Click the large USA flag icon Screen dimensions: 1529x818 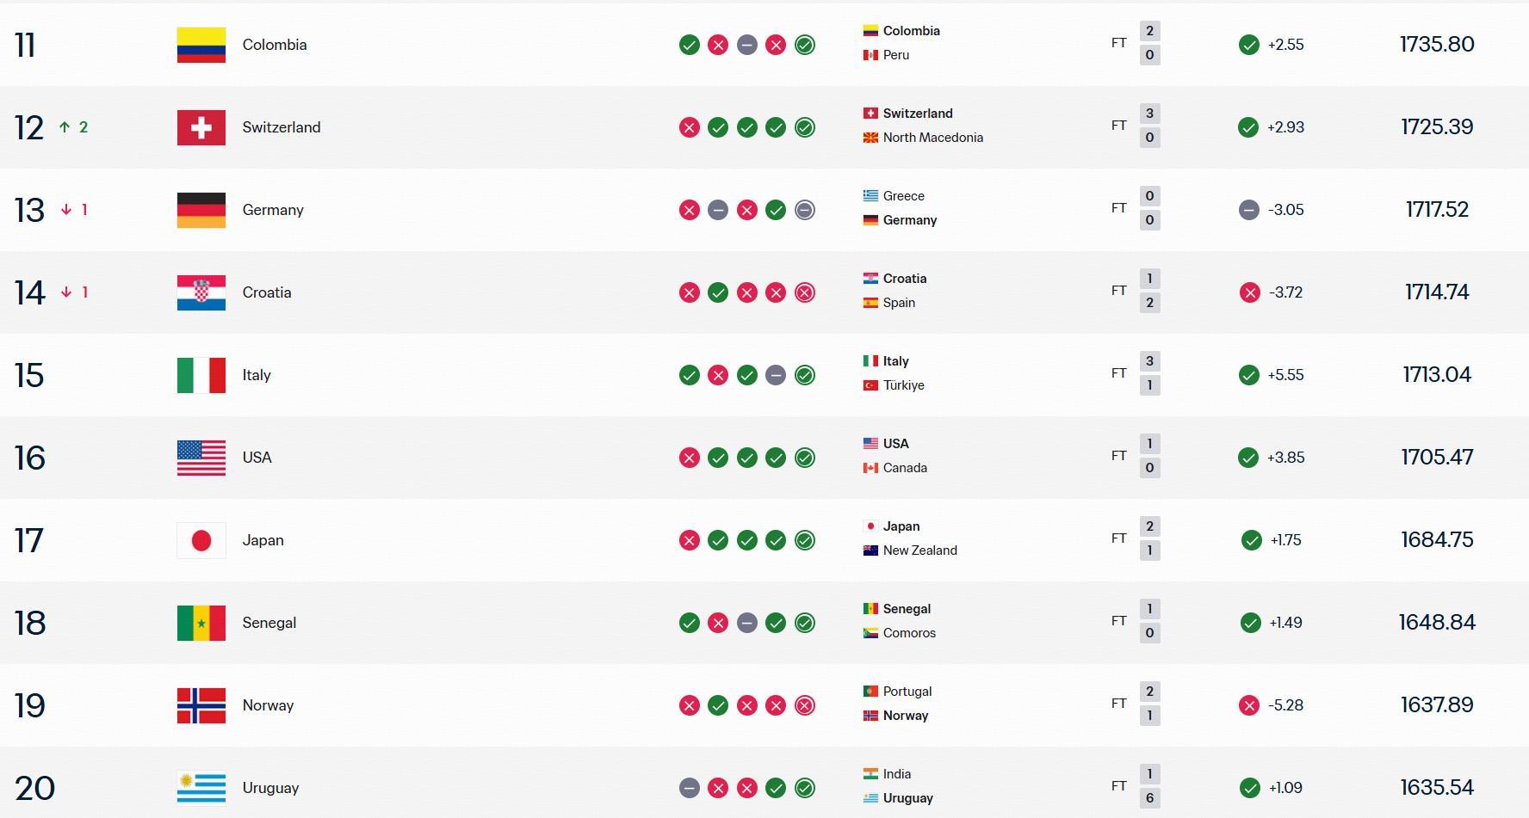[201, 458]
